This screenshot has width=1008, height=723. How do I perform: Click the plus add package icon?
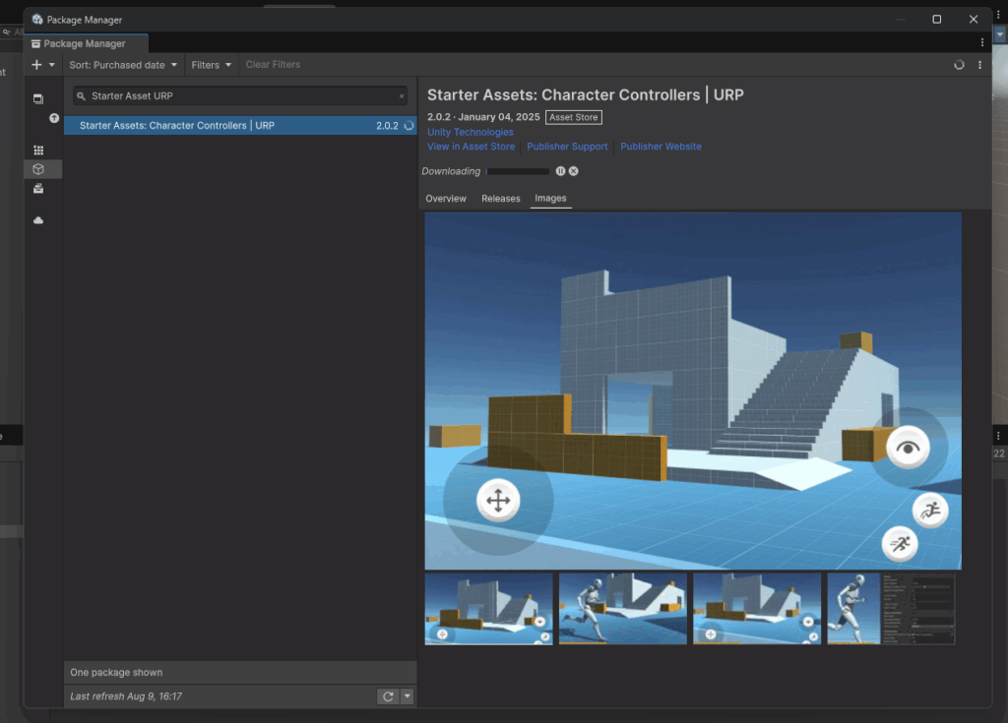click(x=36, y=65)
